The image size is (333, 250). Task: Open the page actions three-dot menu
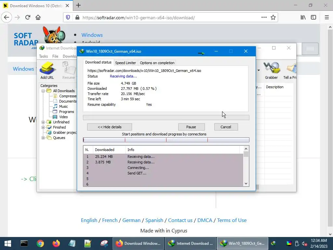coord(264,18)
